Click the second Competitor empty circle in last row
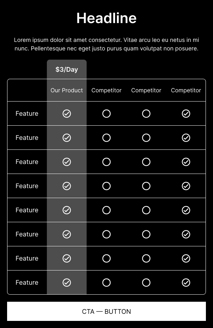This screenshot has height=328, width=213. pos(146,283)
